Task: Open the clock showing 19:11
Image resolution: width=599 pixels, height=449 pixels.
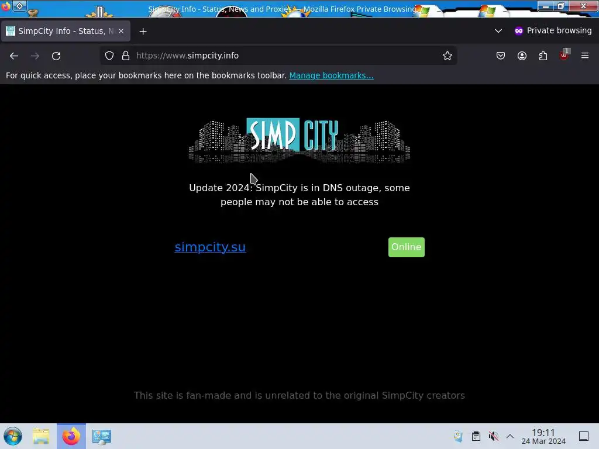Action: click(543, 436)
